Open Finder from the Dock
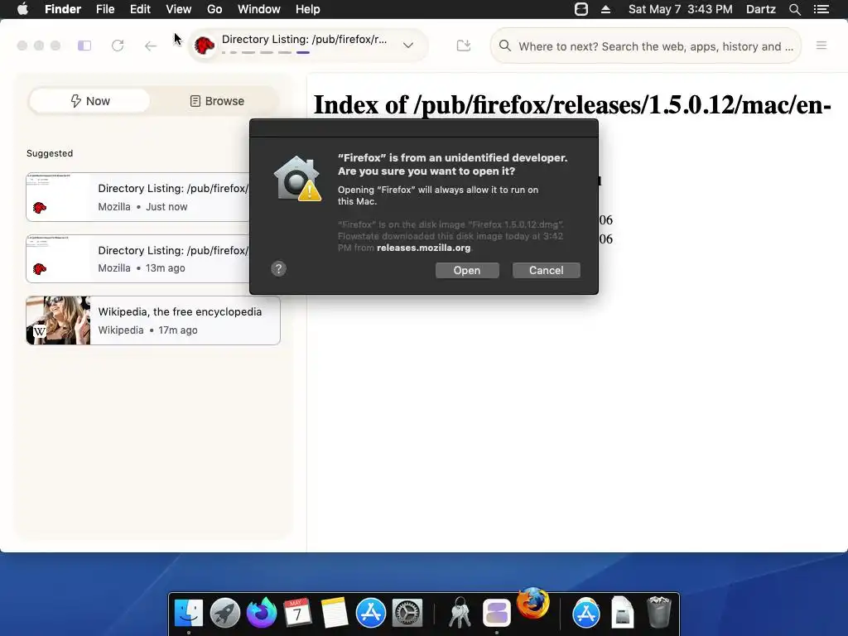The width and height of the screenshot is (848, 636). pyautogui.click(x=189, y=613)
